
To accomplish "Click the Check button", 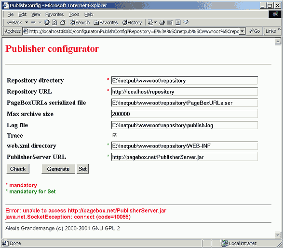I will [18, 169].
